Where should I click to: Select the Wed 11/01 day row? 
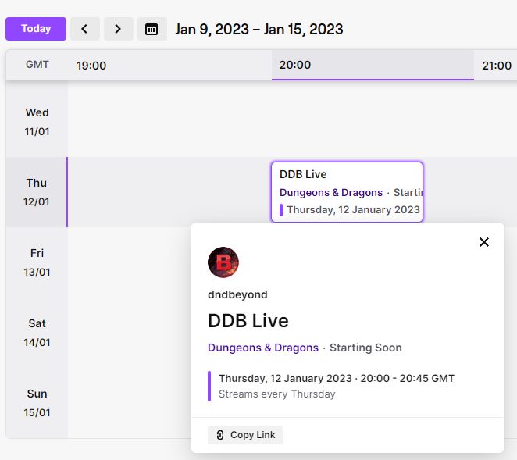coord(37,122)
